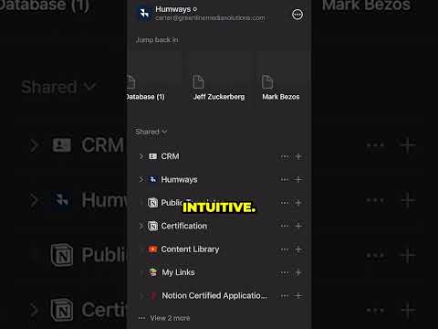The image size is (438, 329).
Task: Open more options for Certification row
Action: [285, 226]
